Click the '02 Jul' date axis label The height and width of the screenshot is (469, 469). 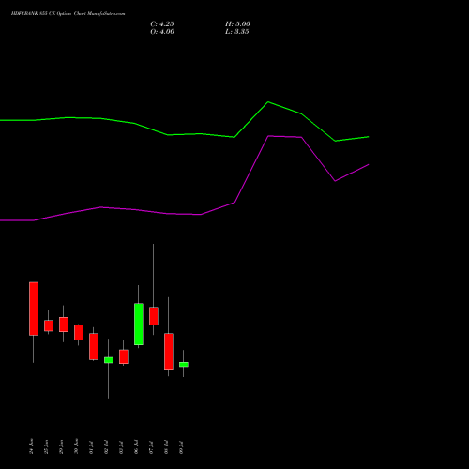tap(106, 447)
